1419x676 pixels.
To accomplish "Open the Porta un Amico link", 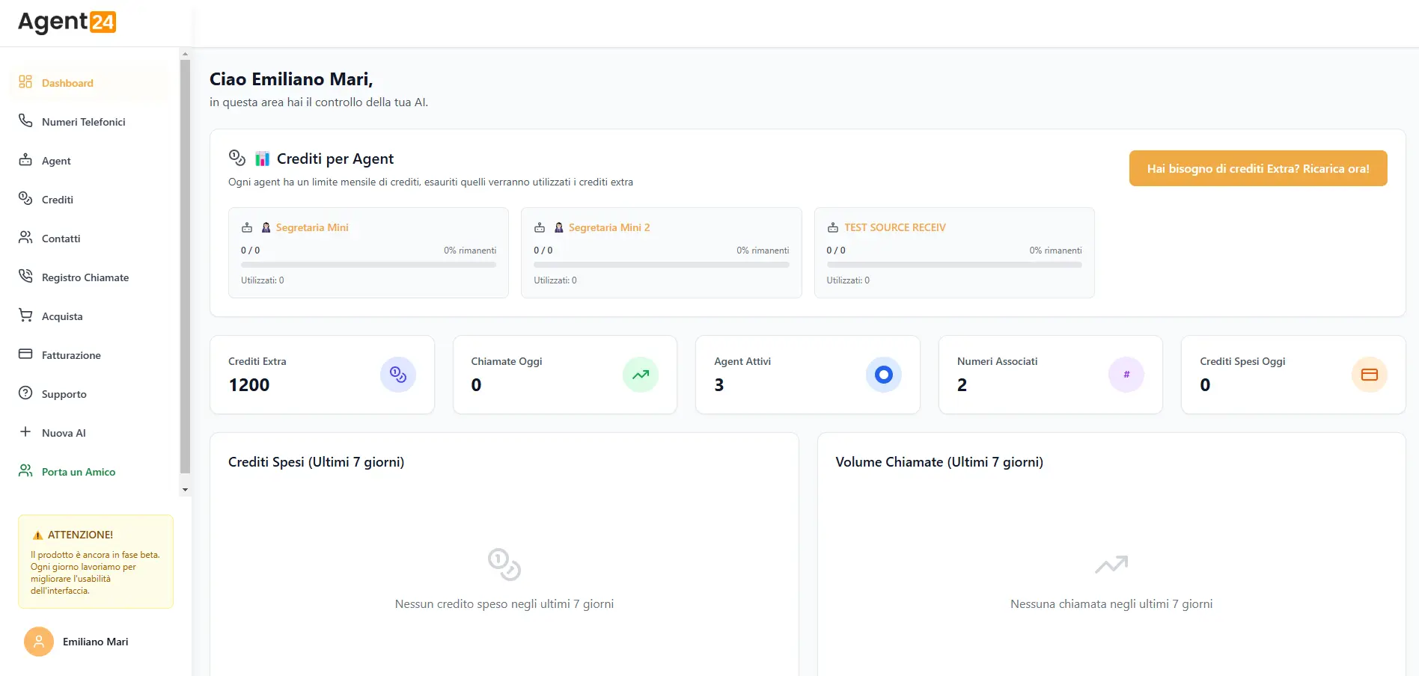I will (78, 472).
